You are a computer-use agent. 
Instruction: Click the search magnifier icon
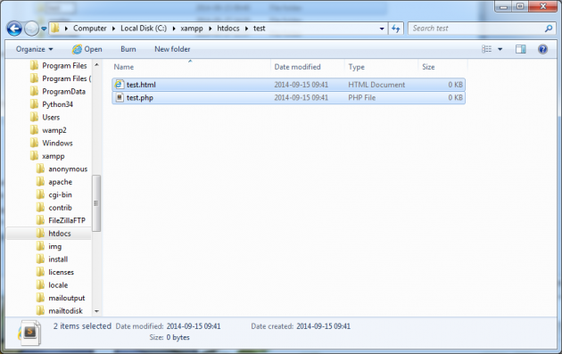(x=549, y=29)
